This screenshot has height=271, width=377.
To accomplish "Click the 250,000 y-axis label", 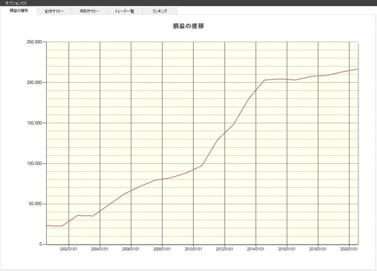I will pos(34,42).
